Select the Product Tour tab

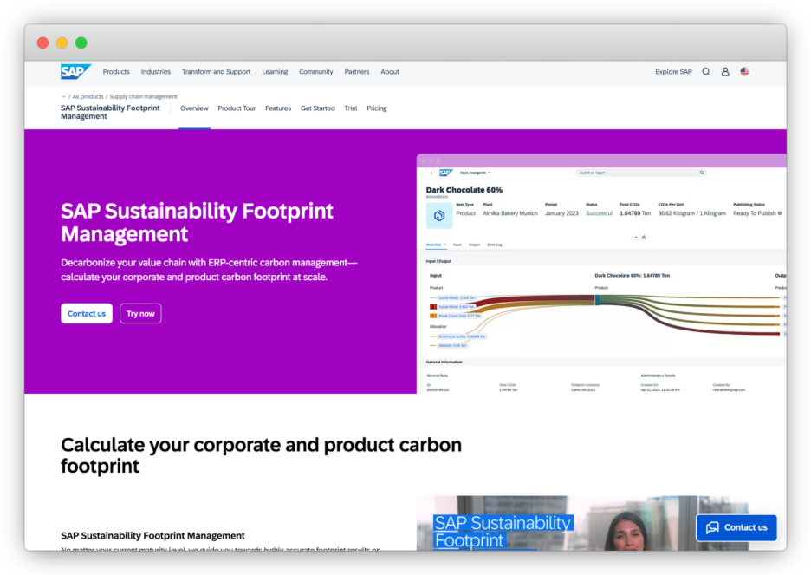[237, 108]
